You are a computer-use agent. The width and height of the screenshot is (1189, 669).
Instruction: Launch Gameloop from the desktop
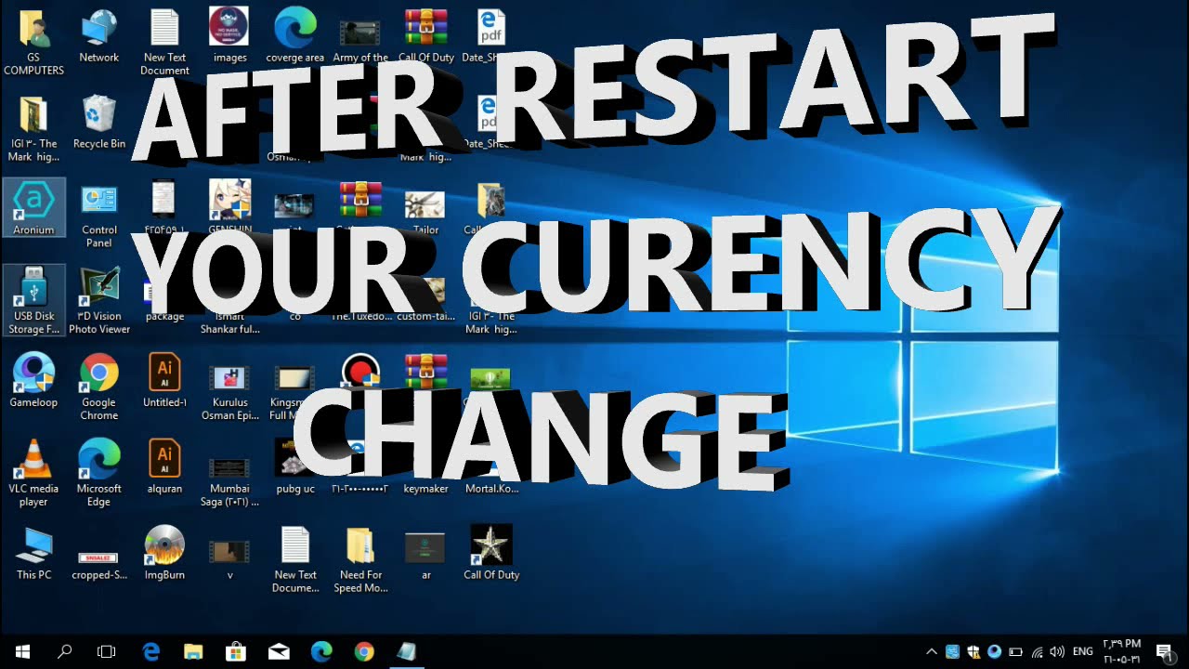33,381
